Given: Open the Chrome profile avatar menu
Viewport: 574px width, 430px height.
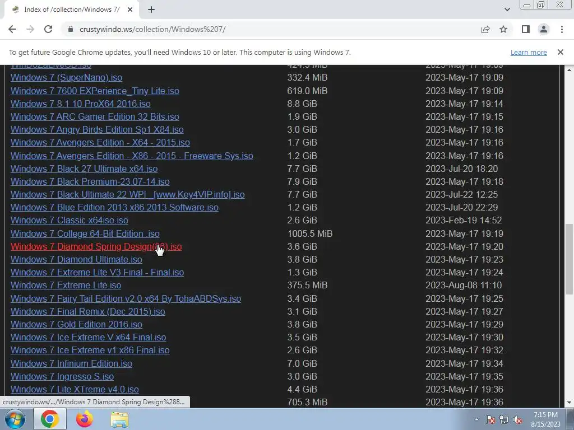Looking at the screenshot, I should tap(544, 29).
